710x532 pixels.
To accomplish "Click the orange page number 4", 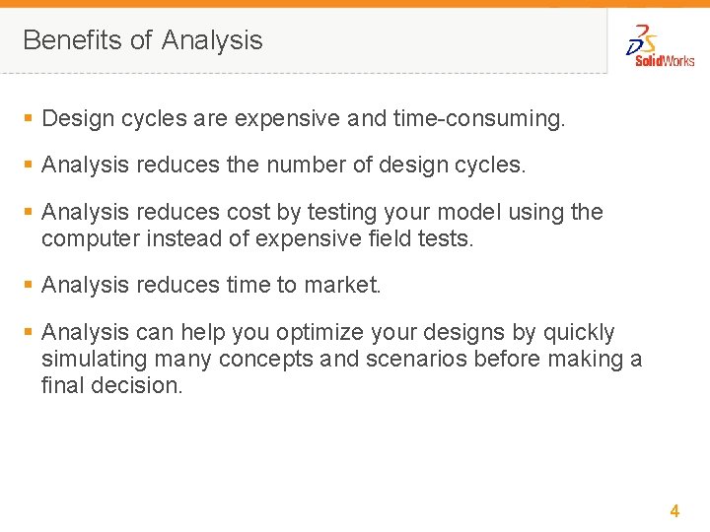I will [x=674, y=510].
